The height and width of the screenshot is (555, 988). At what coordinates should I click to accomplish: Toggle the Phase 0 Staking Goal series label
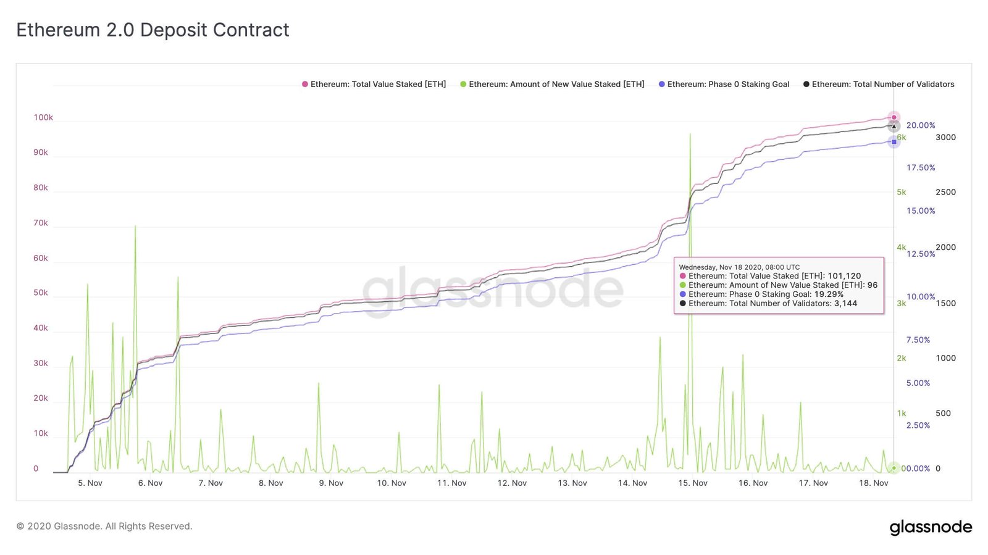728,84
